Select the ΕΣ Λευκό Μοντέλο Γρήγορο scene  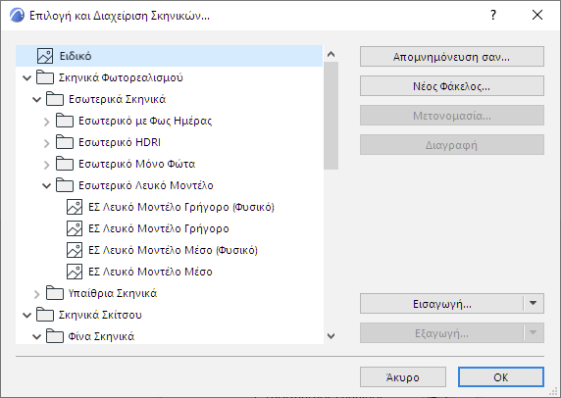pos(159,228)
